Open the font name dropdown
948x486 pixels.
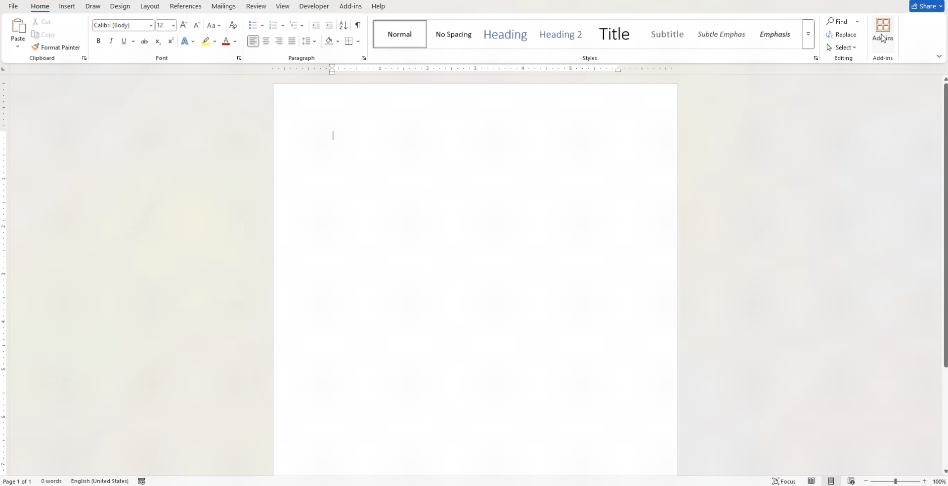151,25
